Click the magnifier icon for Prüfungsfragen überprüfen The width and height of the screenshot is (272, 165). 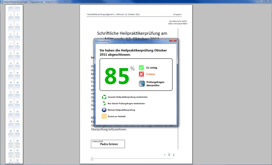[141, 84]
